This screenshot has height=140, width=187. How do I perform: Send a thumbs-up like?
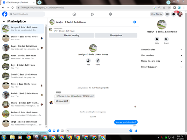pos(136,131)
